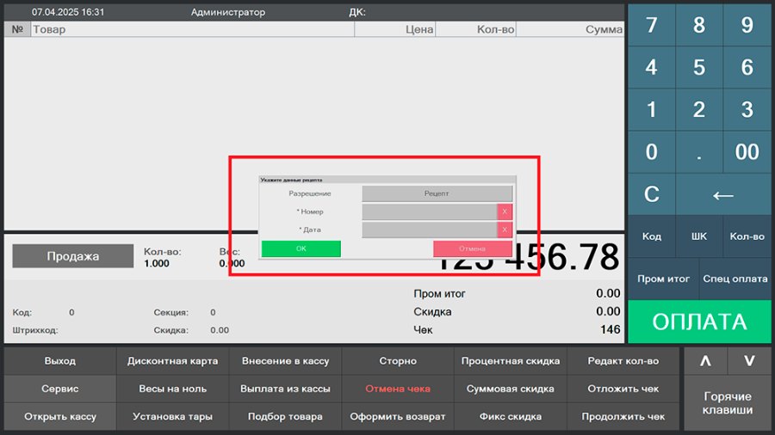Screen dimensions: 775x435
Task: Tap the backspace arrow key
Action: coord(723,194)
